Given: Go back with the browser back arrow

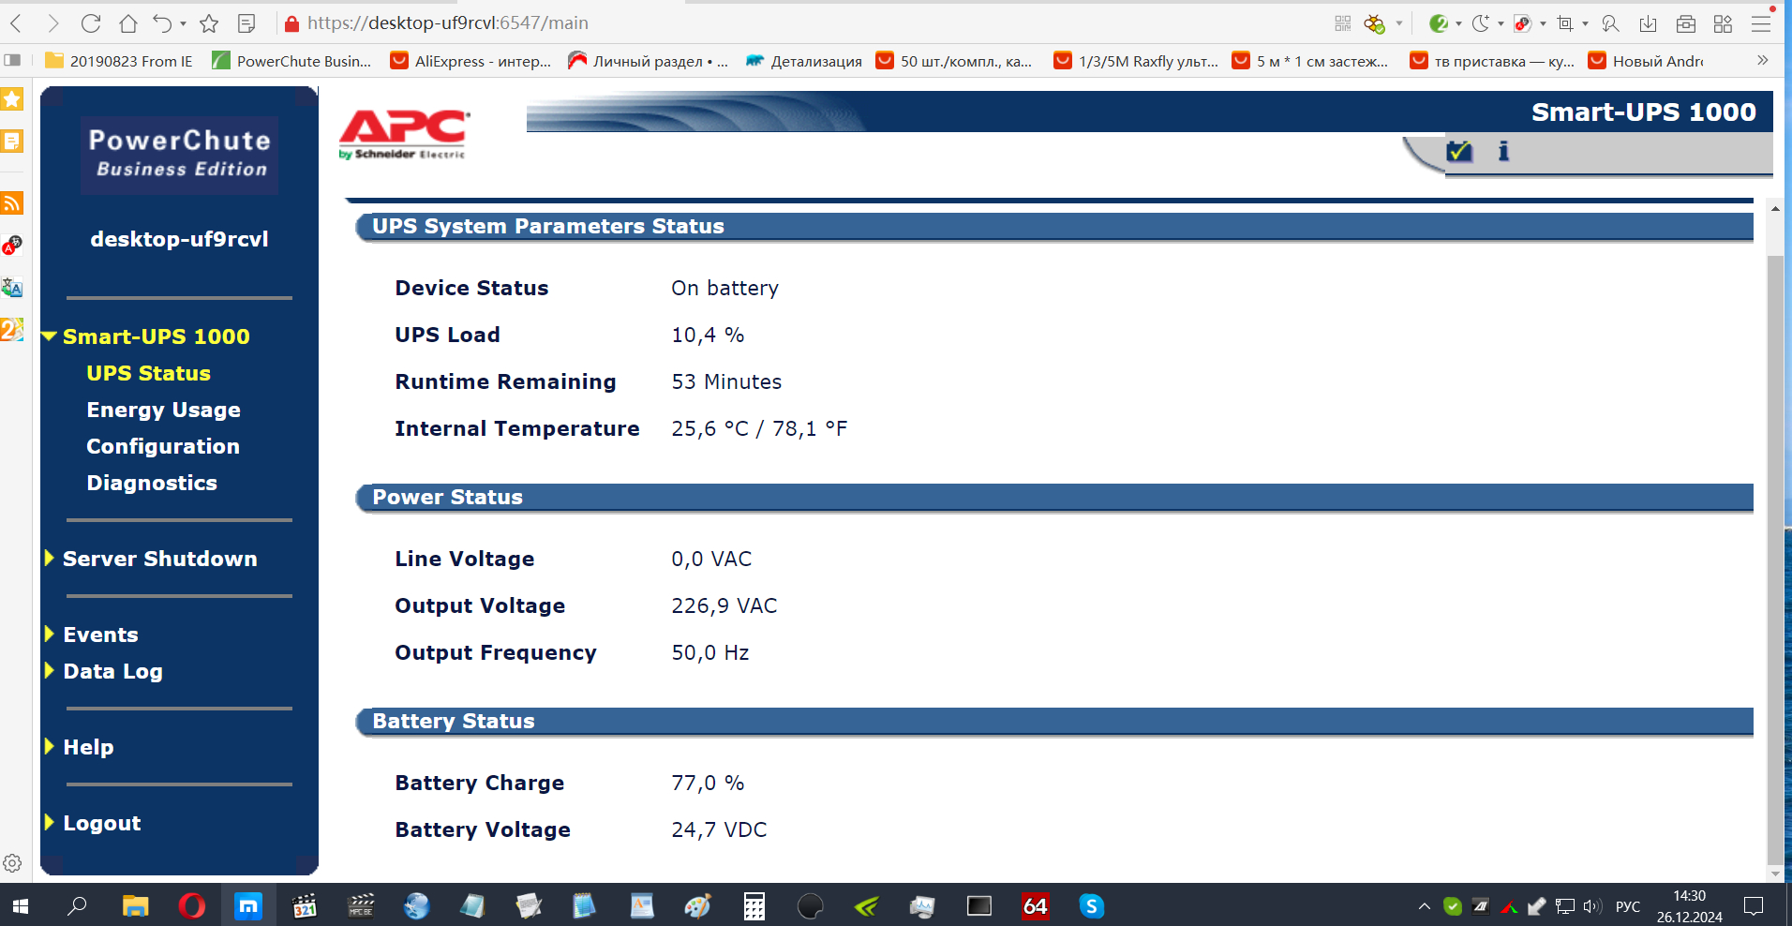Looking at the screenshot, I should tap(16, 23).
